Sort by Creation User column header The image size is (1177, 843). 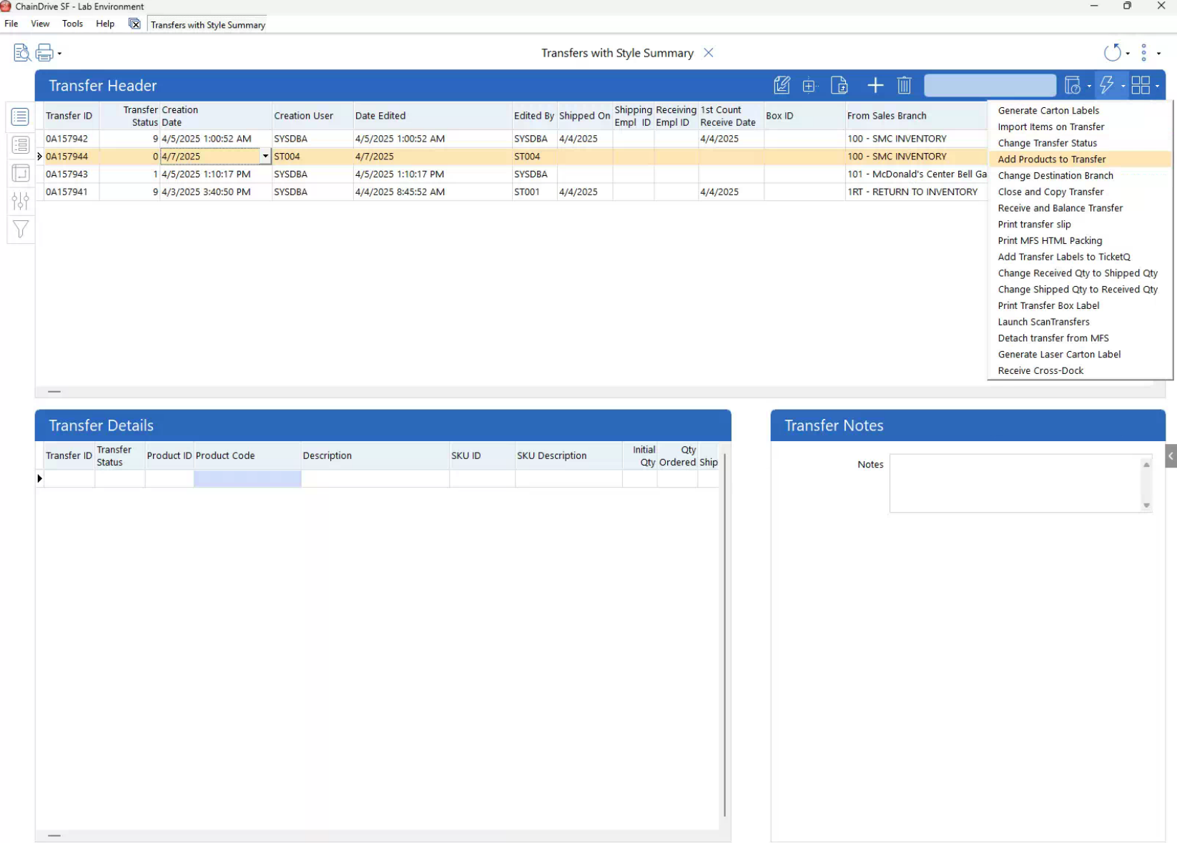click(312, 116)
